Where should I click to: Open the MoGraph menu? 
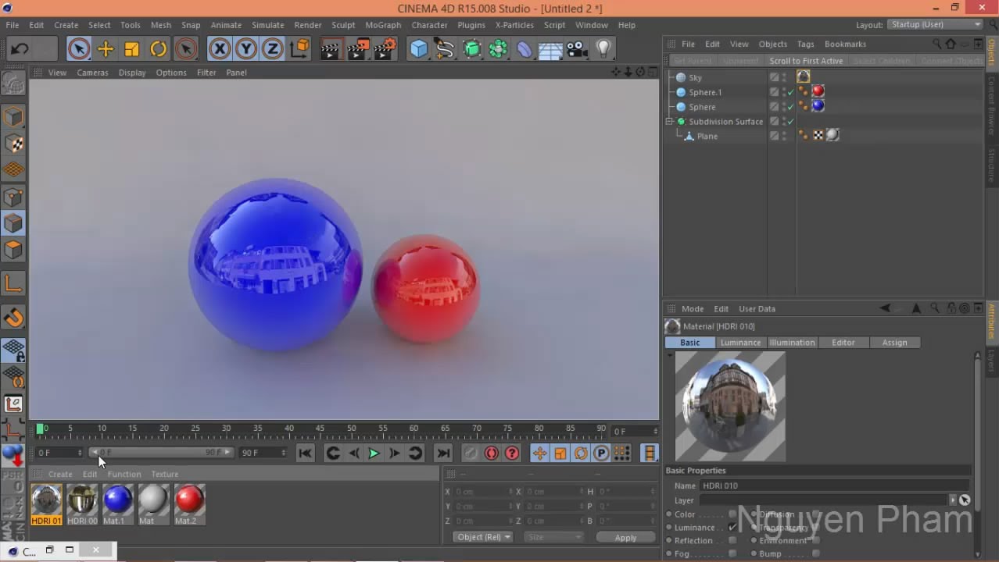pyautogui.click(x=383, y=25)
